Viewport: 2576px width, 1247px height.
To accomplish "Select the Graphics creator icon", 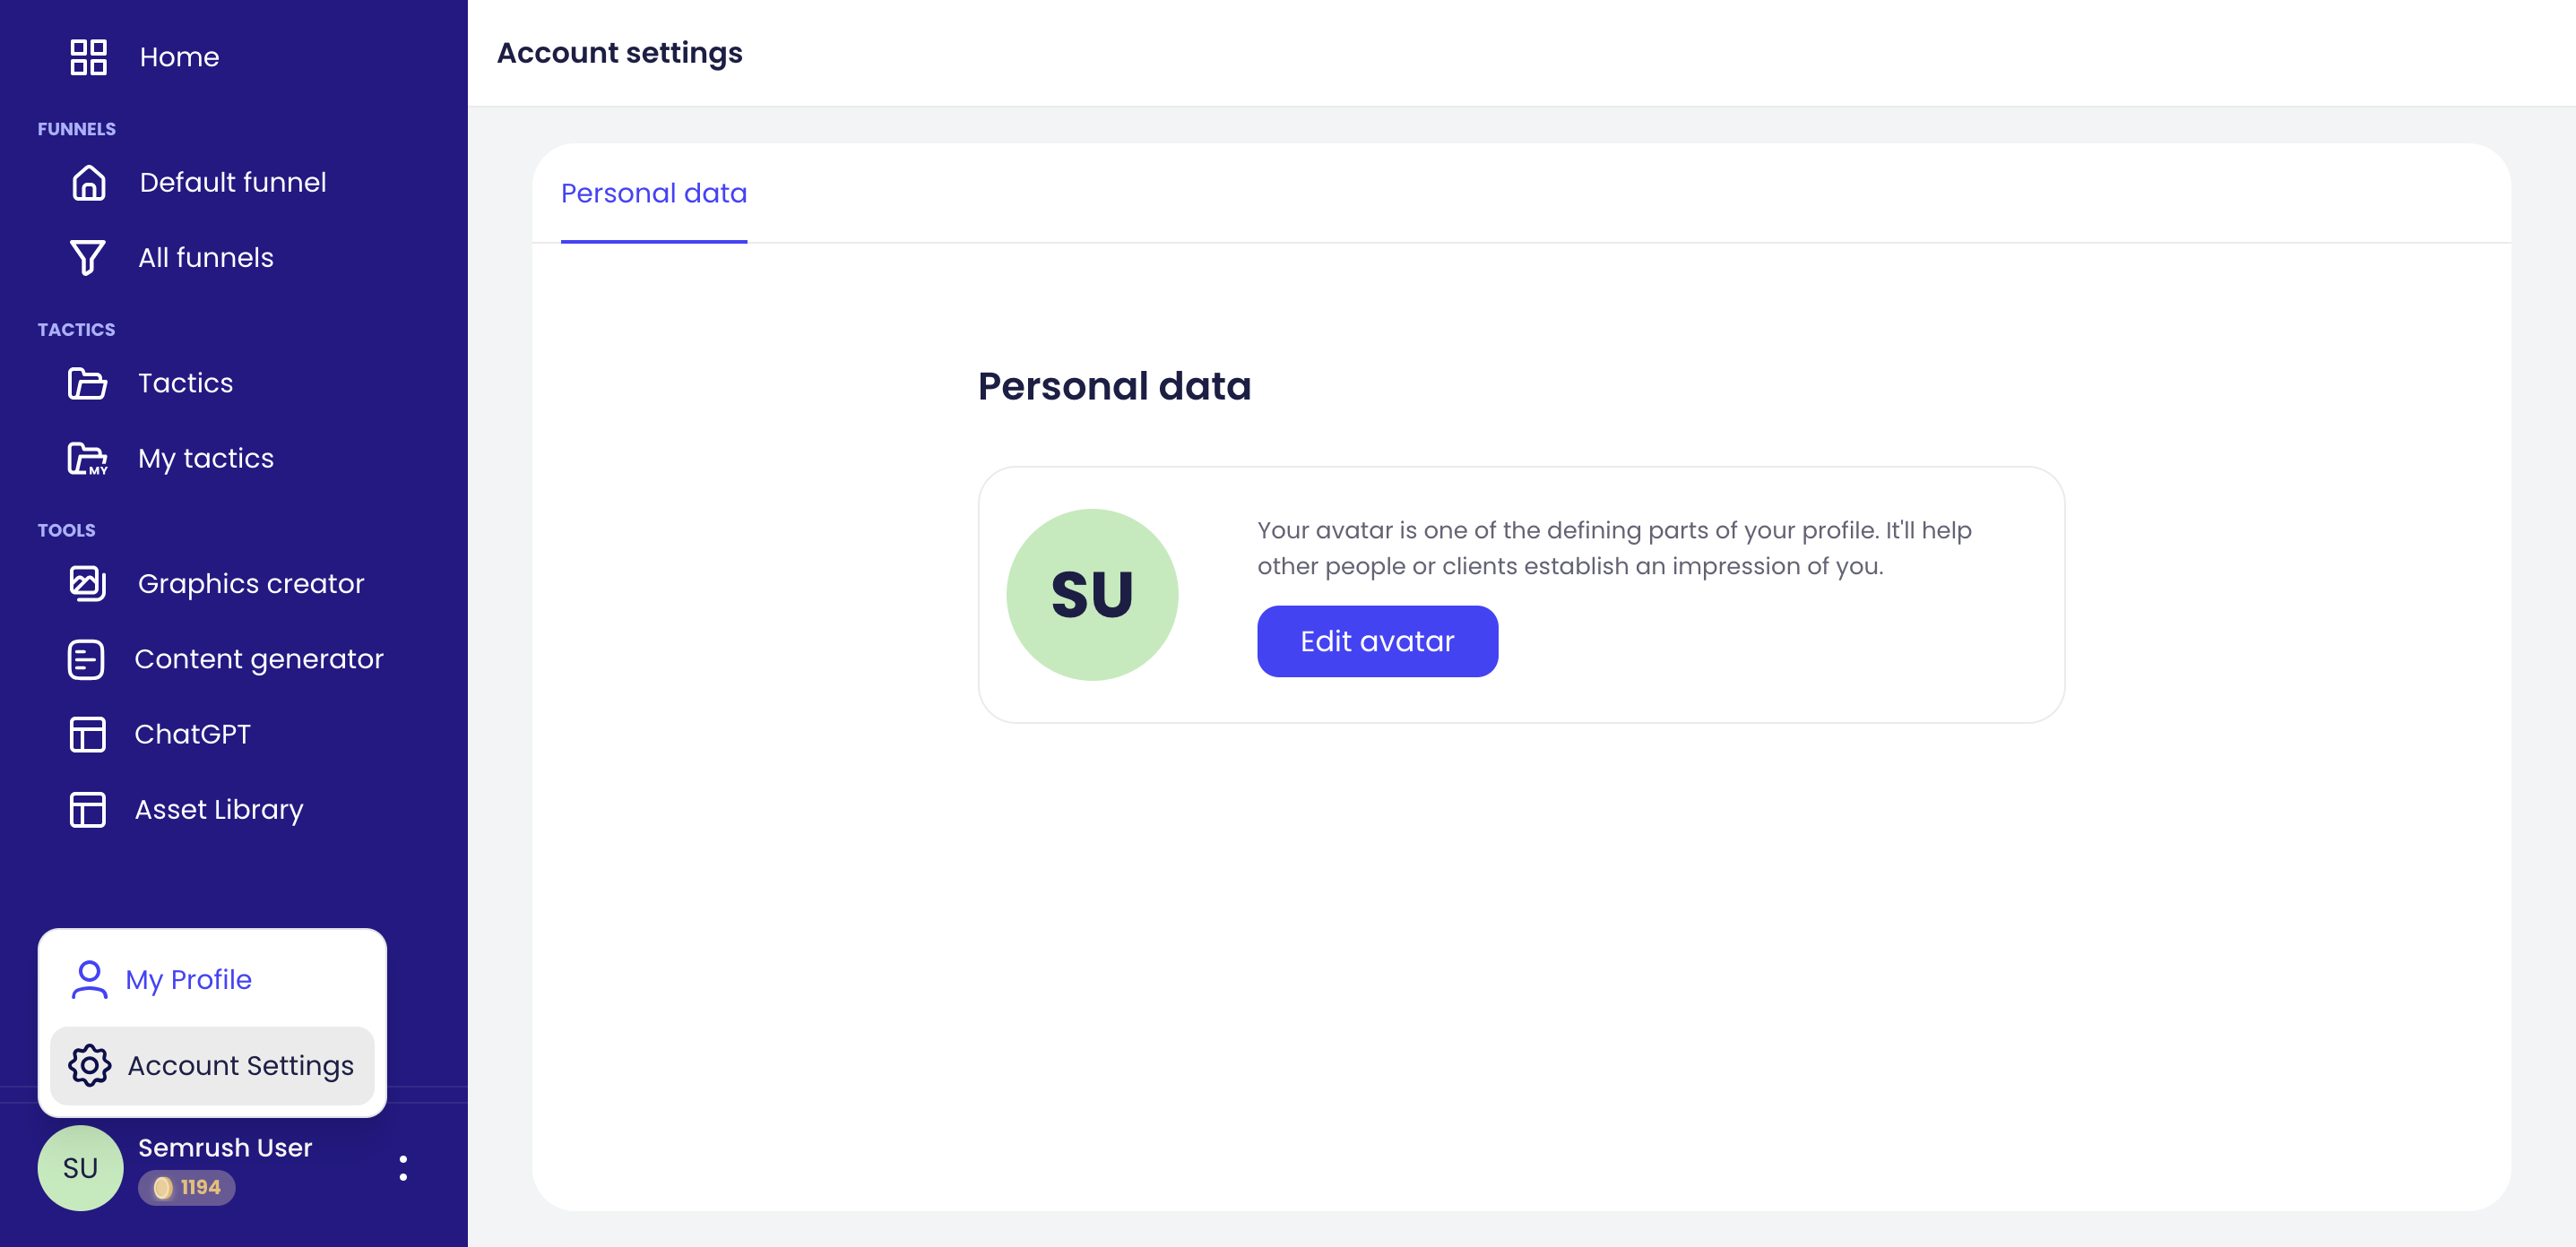I will (86, 583).
